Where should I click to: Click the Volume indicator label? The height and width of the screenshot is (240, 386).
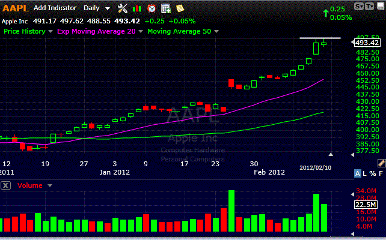point(30,185)
